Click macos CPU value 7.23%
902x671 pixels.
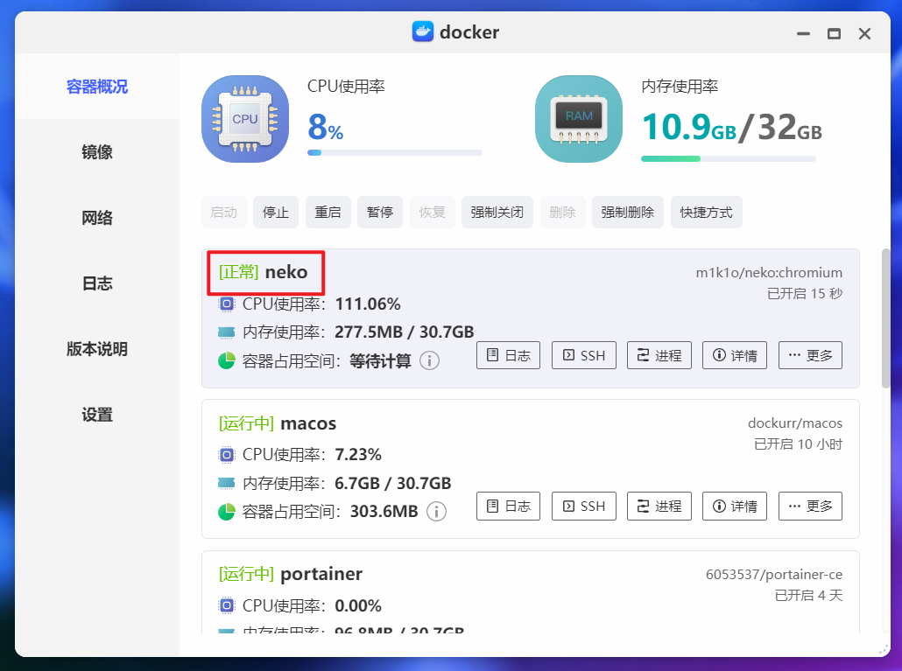(358, 455)
